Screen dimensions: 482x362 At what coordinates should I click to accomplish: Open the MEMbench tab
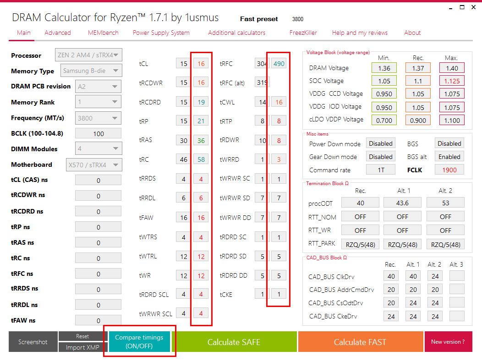(103, 33)
